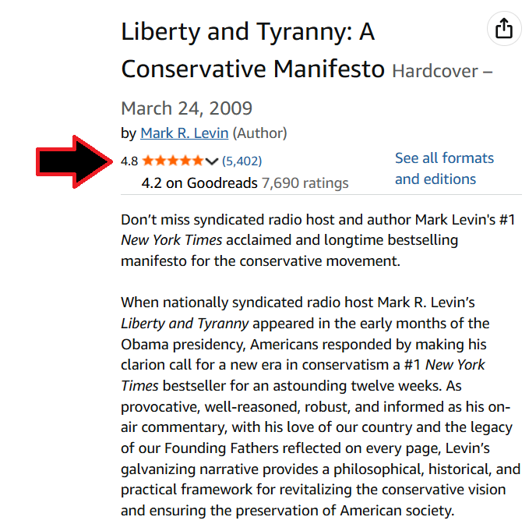Screen dimensions: 529x524
Task: Select the fifth orange rating star
Action: pyautogui.click(x=198, y=161)
